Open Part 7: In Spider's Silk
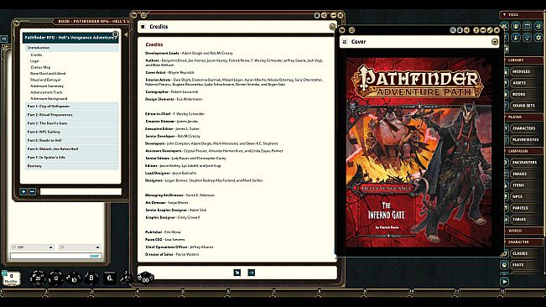The image size is (546, 307). [72, 158]
